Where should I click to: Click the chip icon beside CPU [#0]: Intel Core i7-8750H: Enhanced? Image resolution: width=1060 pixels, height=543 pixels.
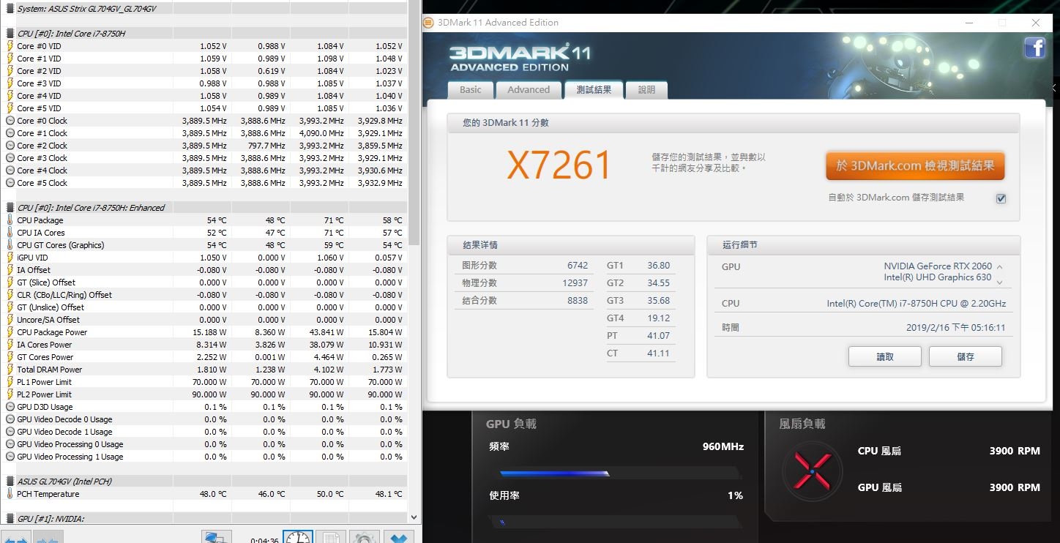(x=10, y=208)
